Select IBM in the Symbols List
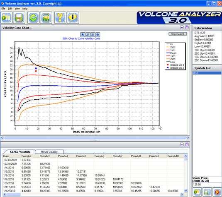Screen dimensions: 222x197 point(207,73)
